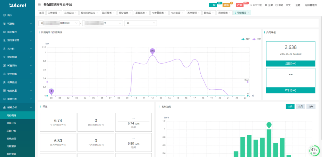Toggle the 当日 series in chart legend
Viewport: 322px width, 157px height.
point(256,39)
